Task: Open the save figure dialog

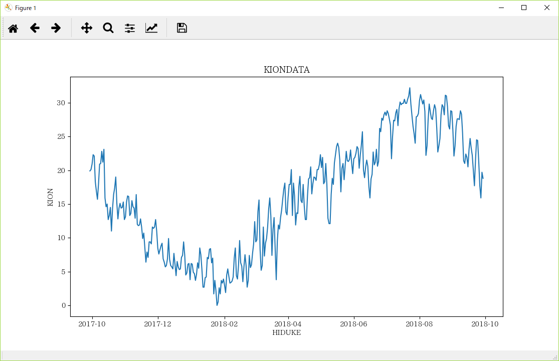Action: click(x=181, y=28)
